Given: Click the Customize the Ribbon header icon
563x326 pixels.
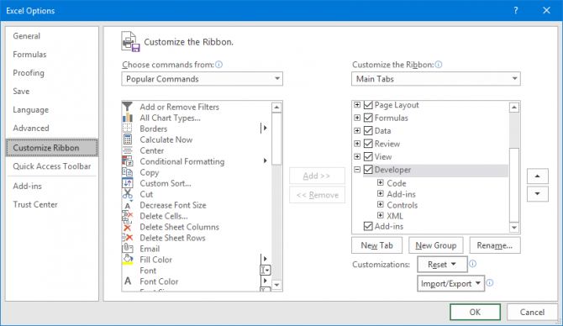Looking at the screenshot, I should (130, 42).
